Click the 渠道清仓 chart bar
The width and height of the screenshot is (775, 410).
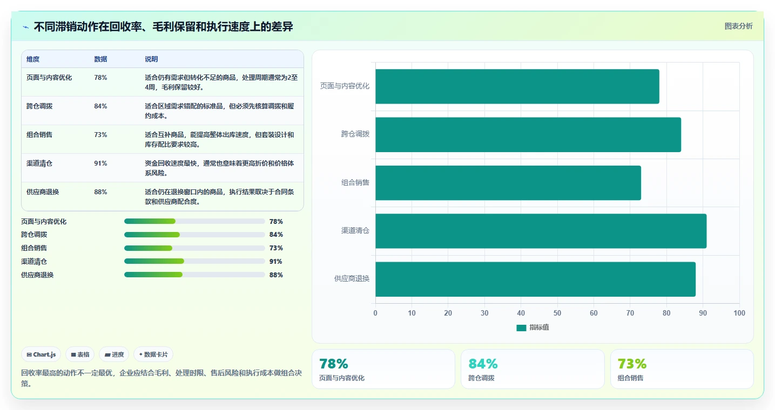coord(541,231)
